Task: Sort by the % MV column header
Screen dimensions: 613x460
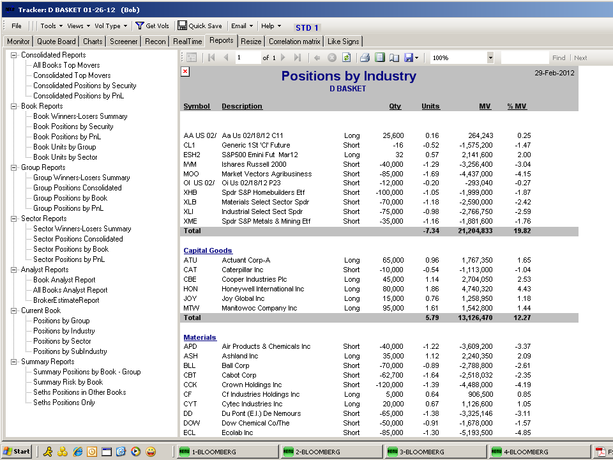Action: tap(517, 107)
